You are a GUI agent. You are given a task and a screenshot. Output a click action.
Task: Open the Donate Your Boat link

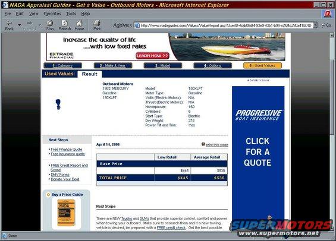65,179
